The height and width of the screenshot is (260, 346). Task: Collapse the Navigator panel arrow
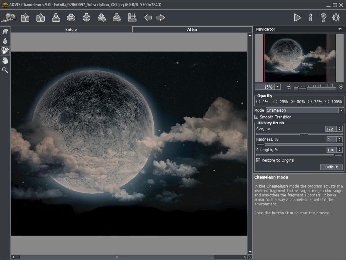[340, 29]
